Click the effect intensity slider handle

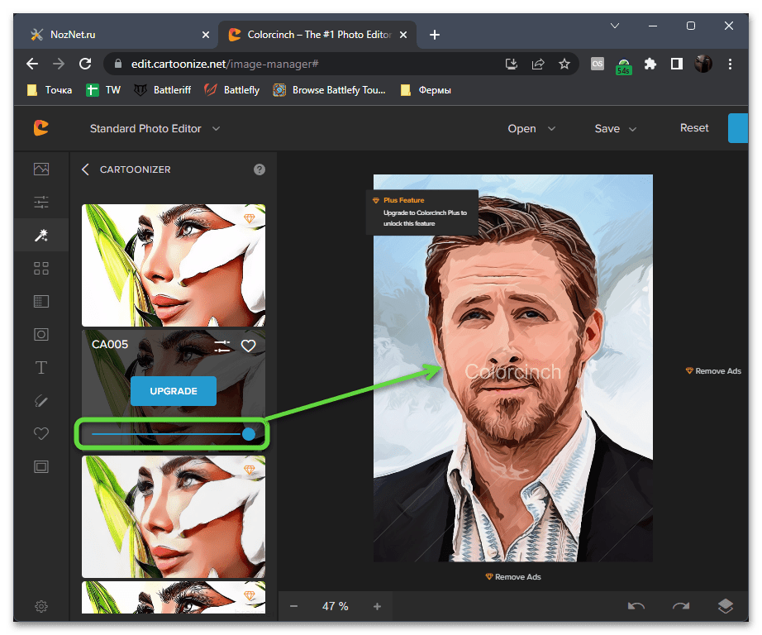point(249,434)
